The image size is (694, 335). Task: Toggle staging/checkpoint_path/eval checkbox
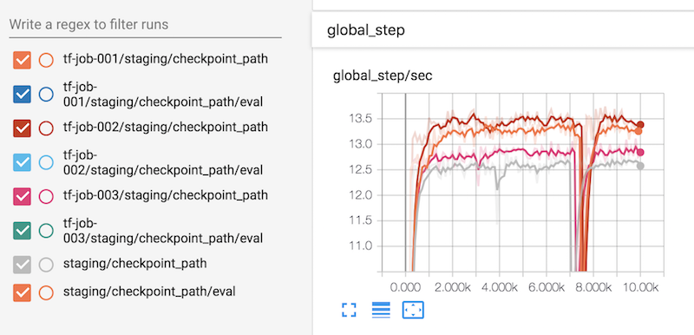click(x=23, y=292)
